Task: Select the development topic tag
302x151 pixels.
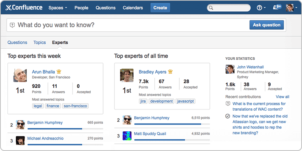Action: pyautogui.click(x=162, y=101)
